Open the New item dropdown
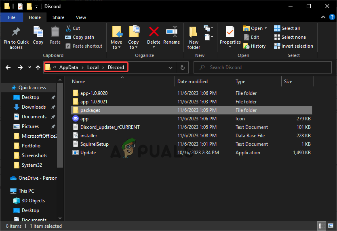This screenshot has height=231, width=337. pos(208,28)
